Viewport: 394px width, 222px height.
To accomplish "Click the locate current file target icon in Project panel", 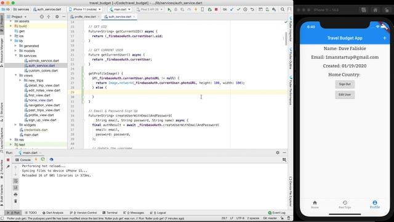I will 42,17.
